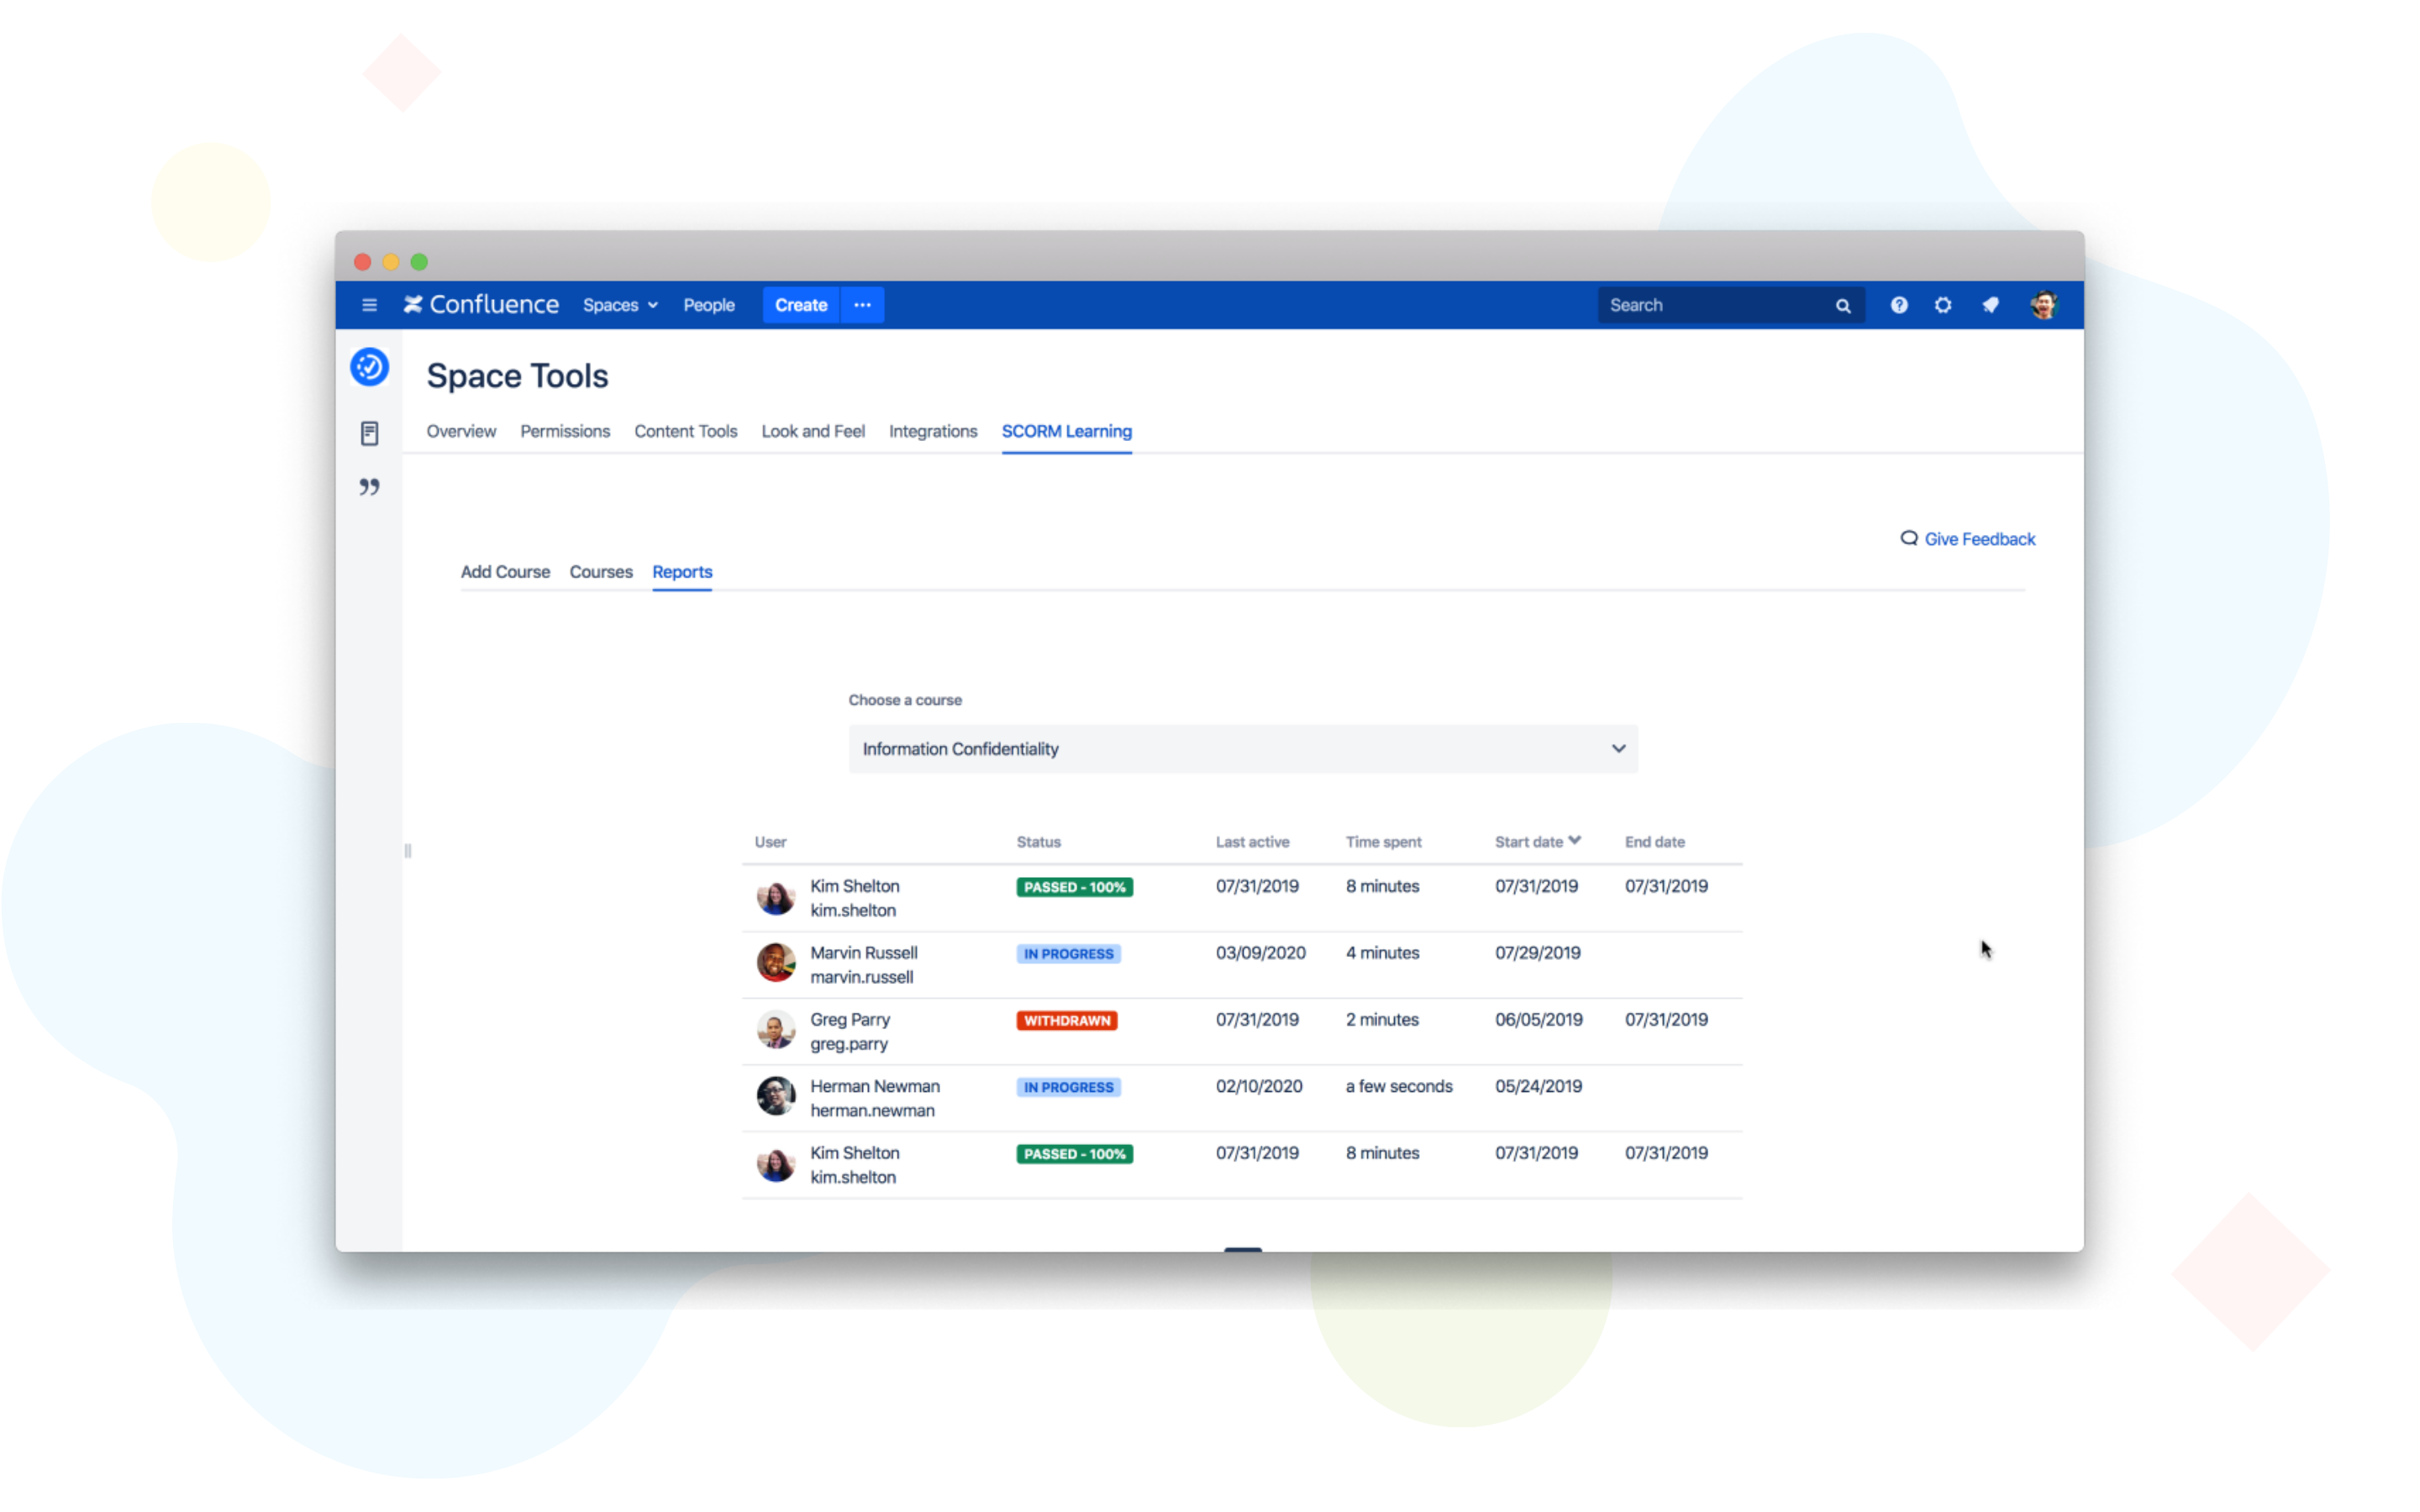Screen dimensions: 2420x1512
Task: Click the Give Feedback speech bubble icon
Action: (1908, 538)
